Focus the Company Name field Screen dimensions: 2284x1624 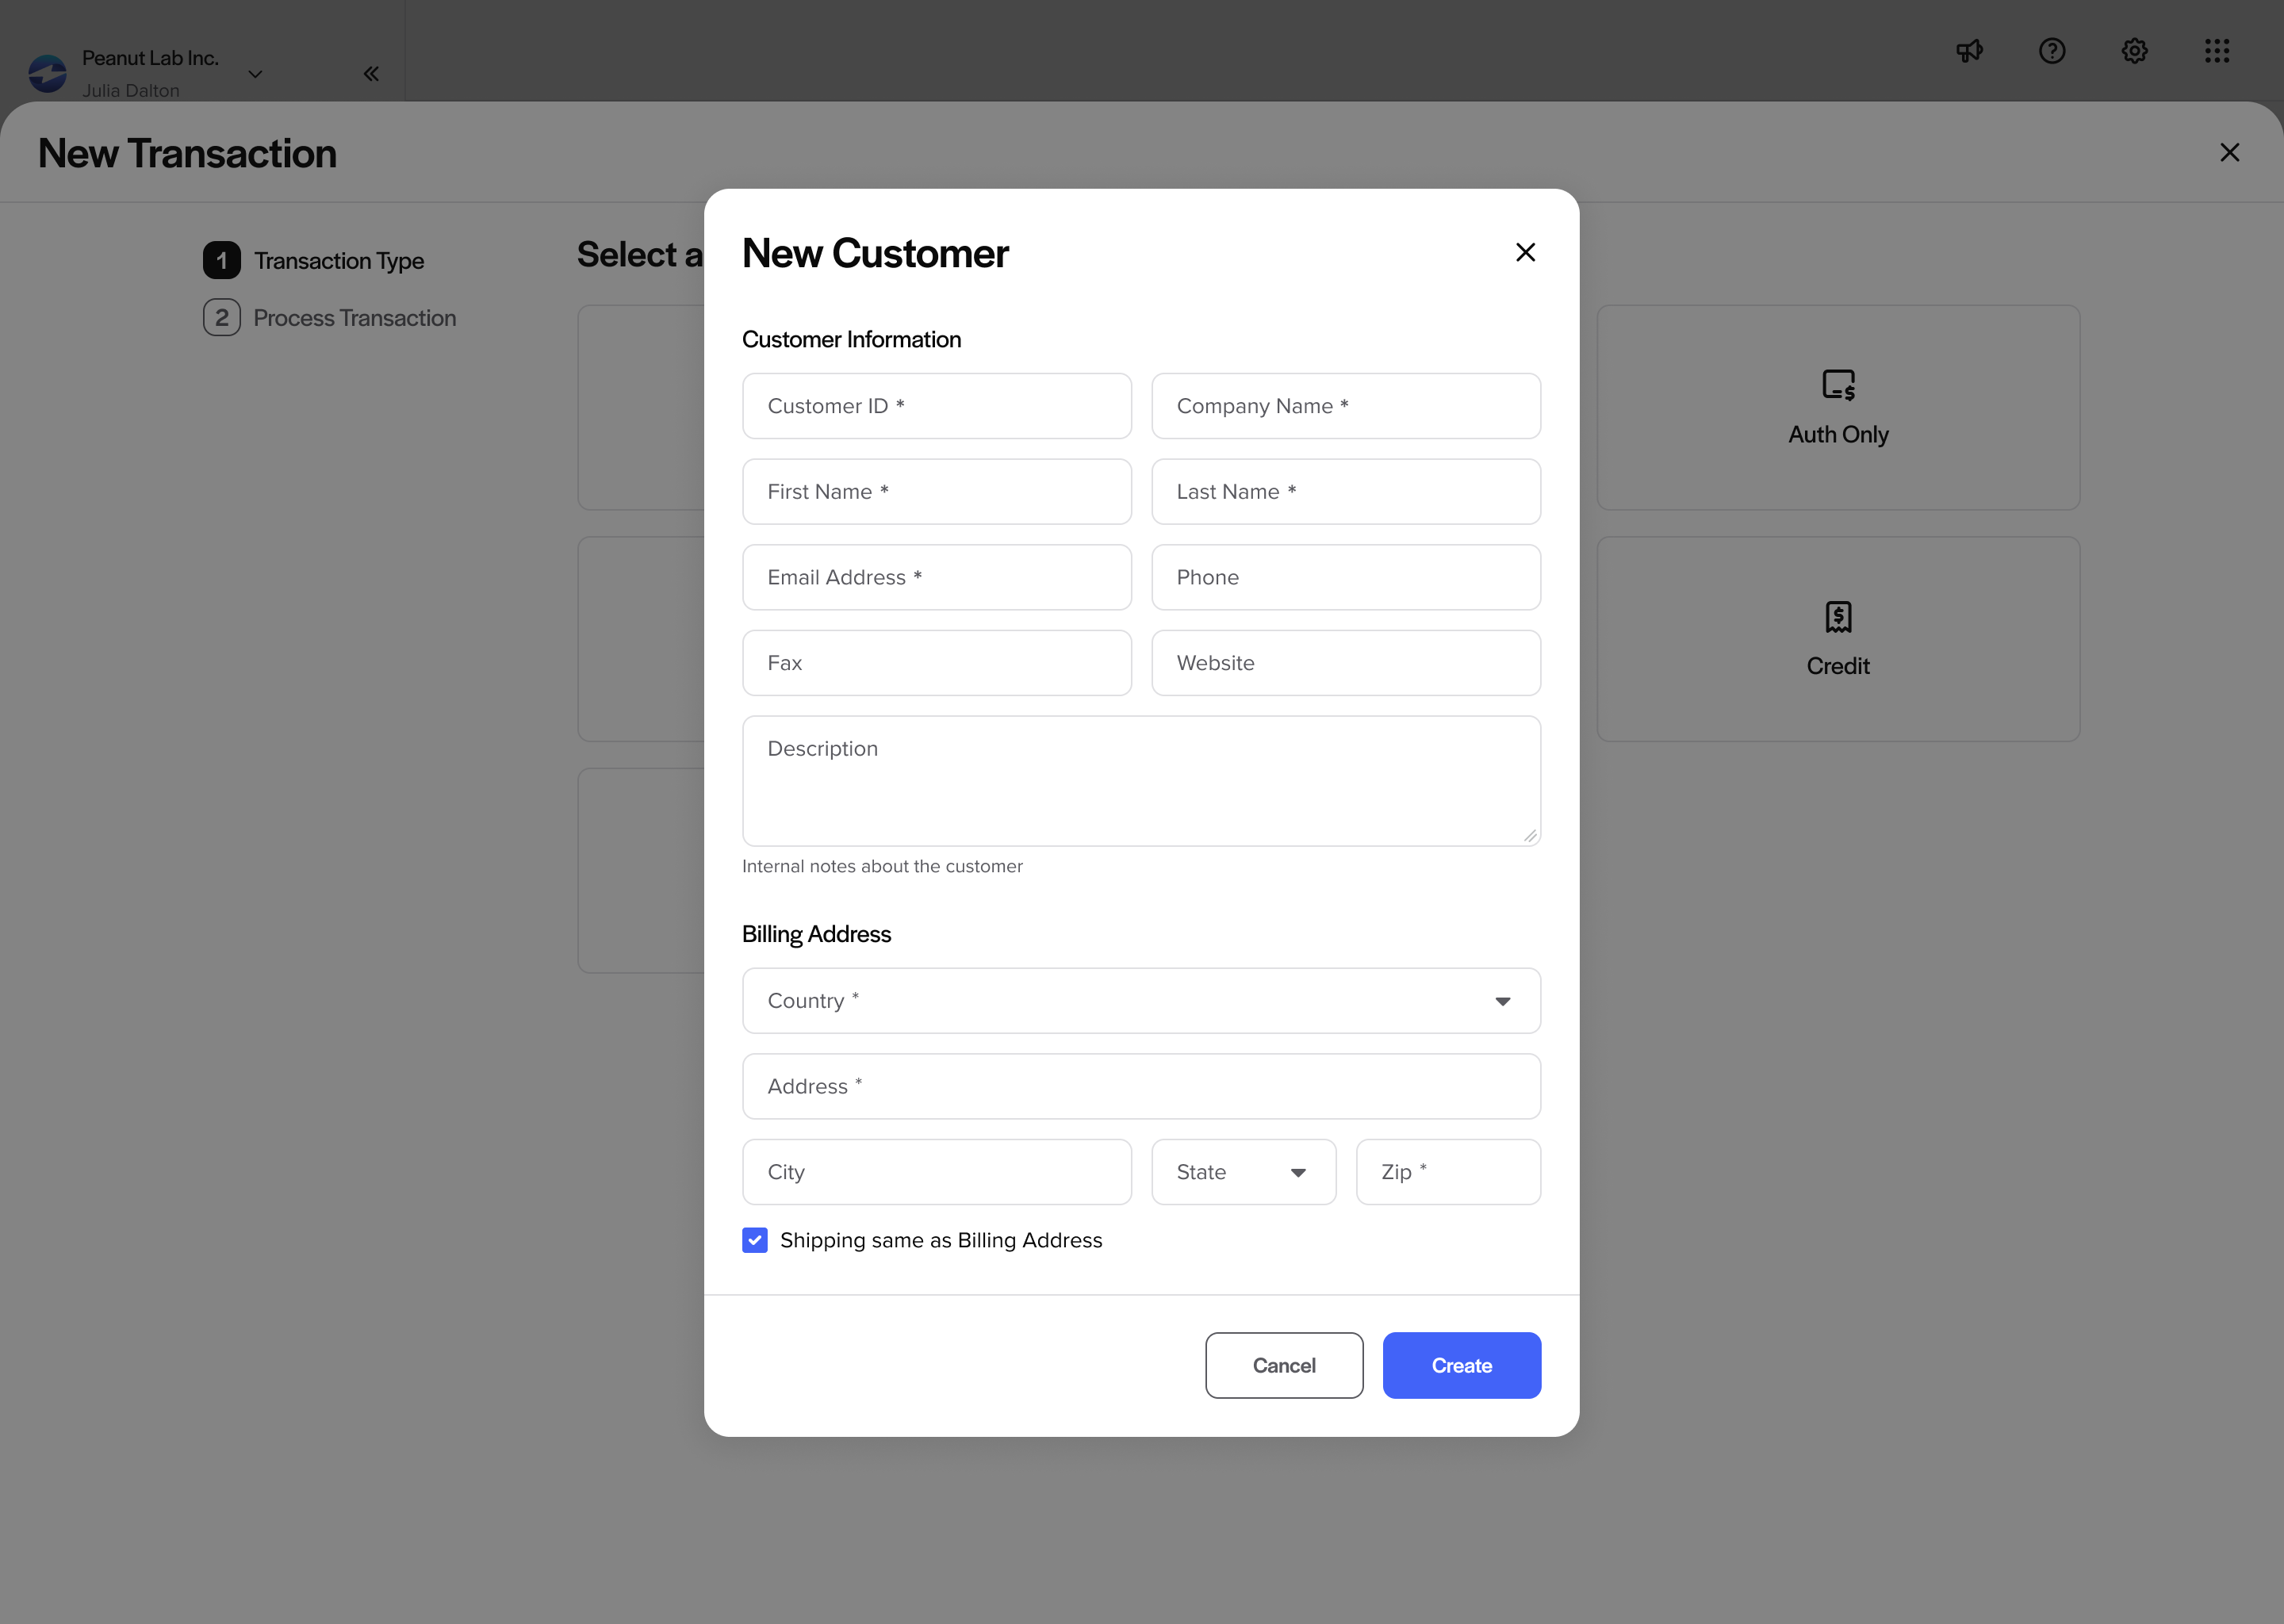coord(1346,406)
